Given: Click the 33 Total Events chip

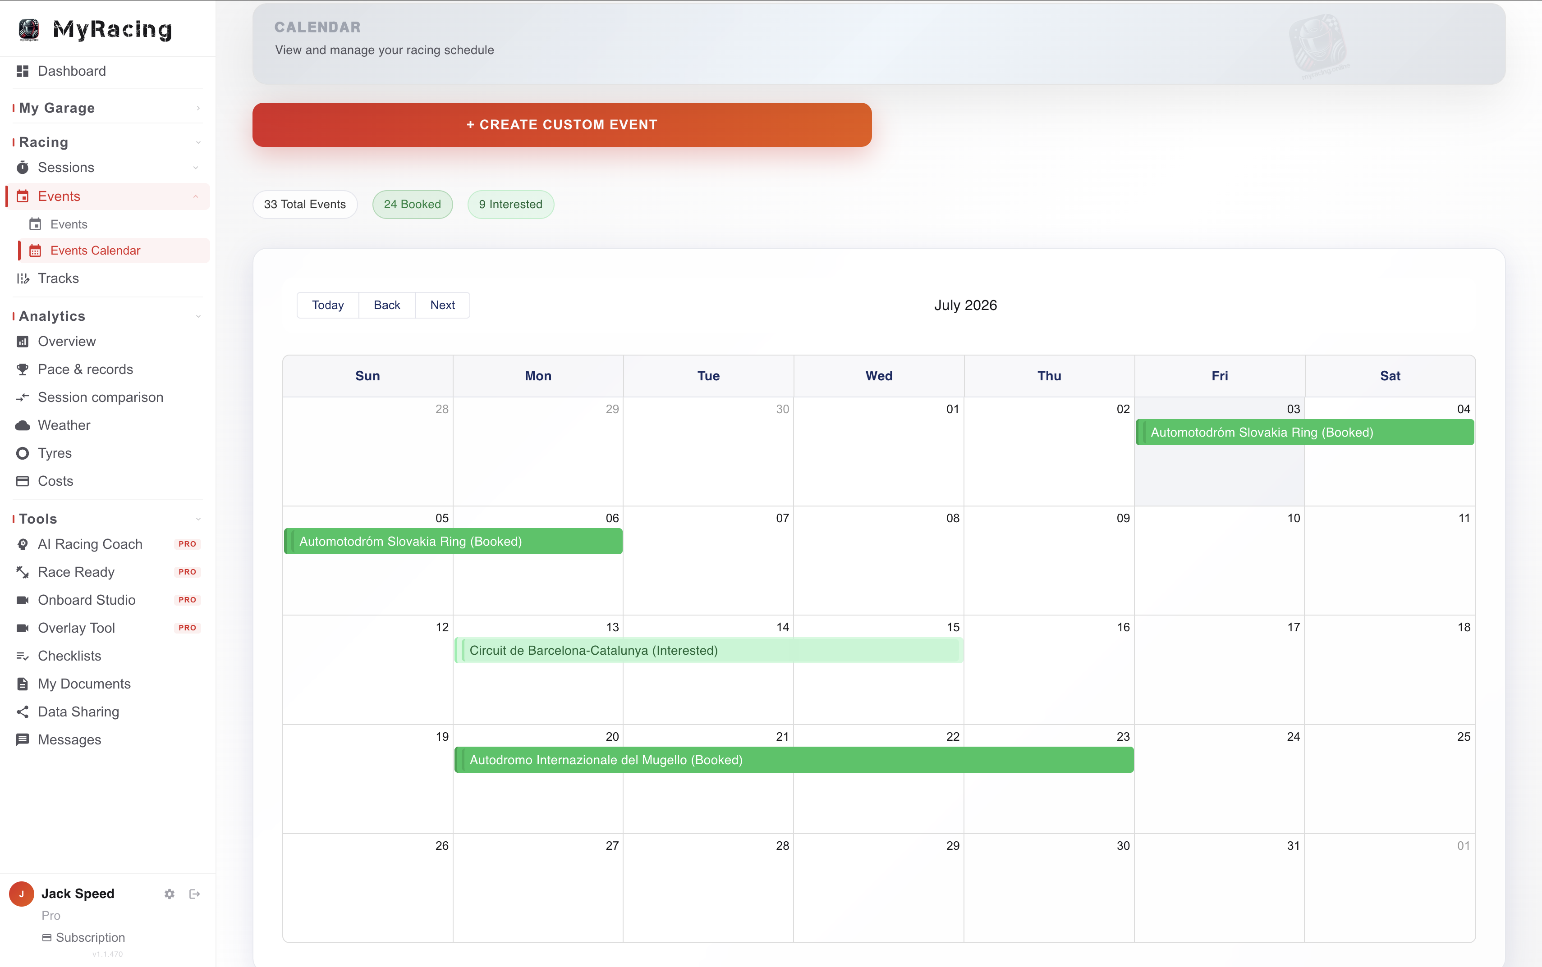Looking at the screenshot, I should [x=304, y=205].
